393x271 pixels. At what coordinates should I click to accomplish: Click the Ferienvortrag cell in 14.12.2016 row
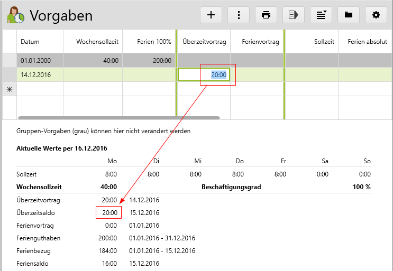[x=257, y=75]
